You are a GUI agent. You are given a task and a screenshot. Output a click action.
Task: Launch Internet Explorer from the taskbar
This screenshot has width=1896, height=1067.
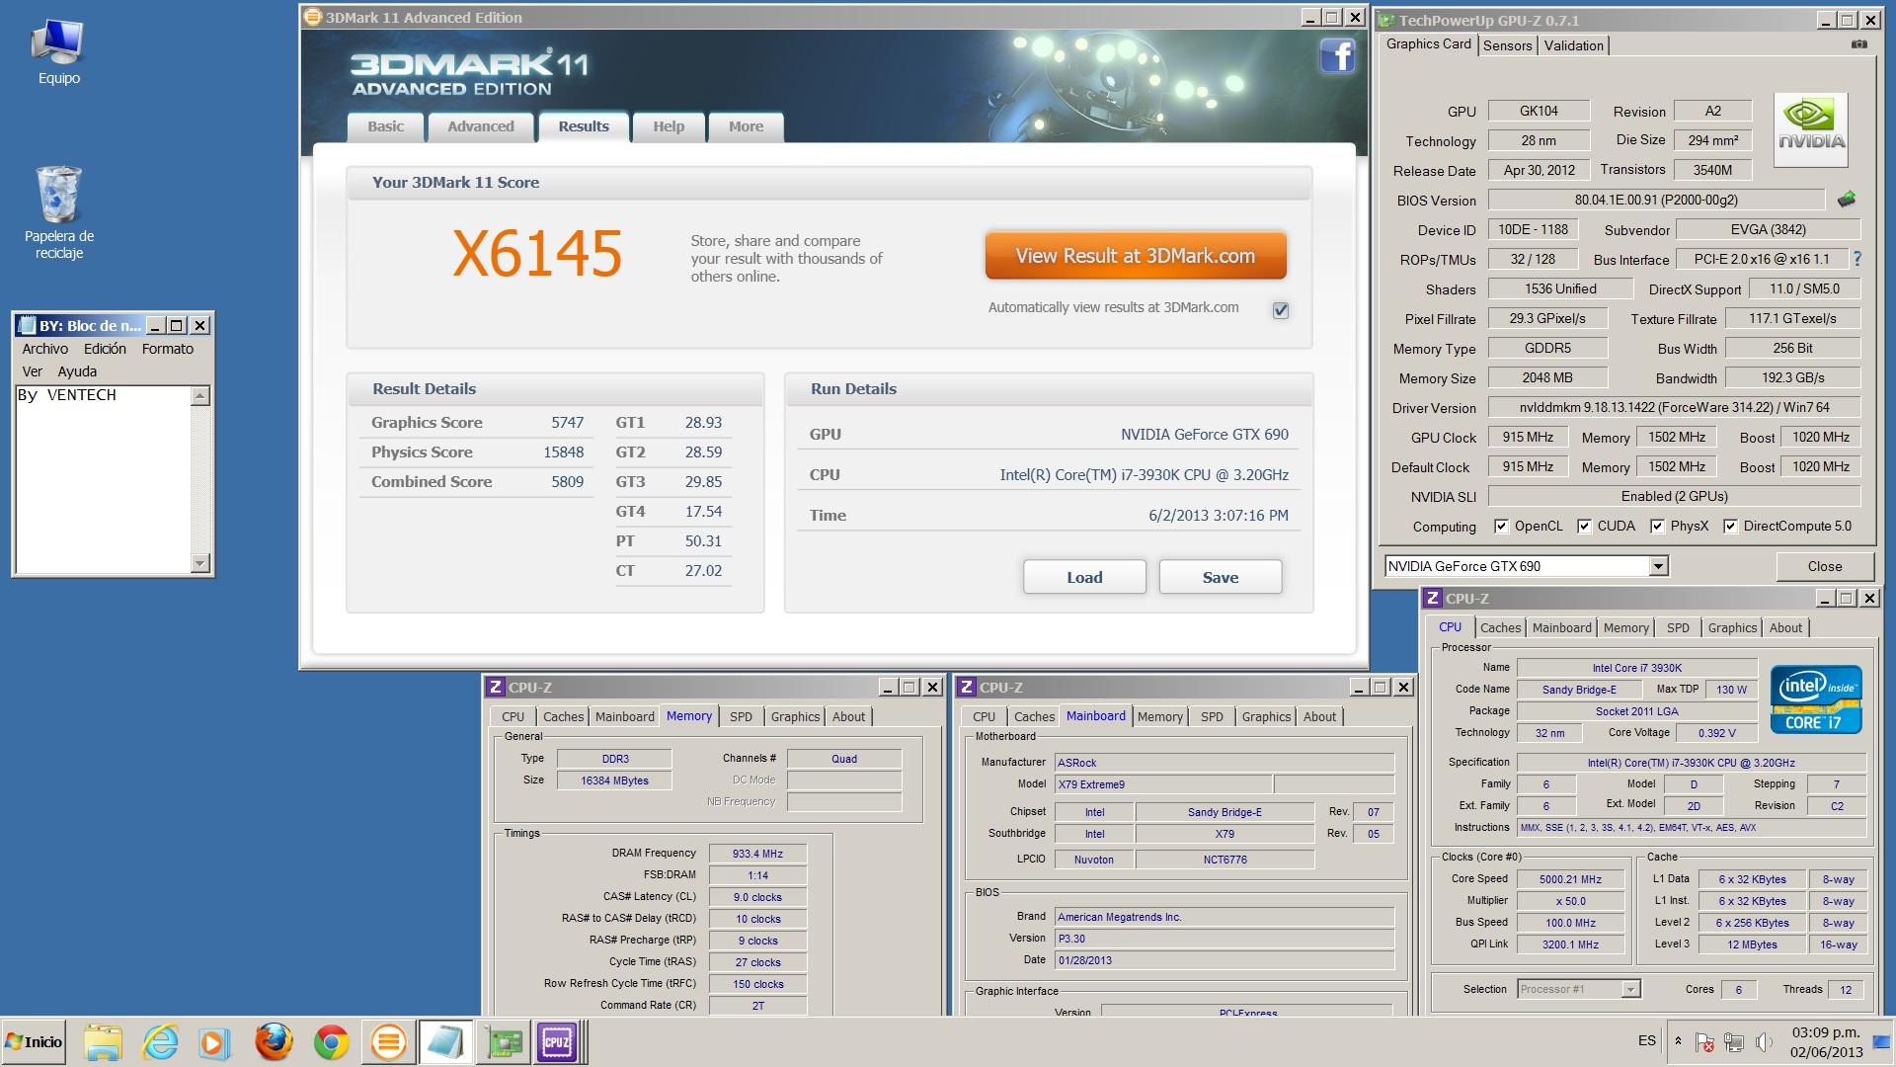pyautogui.click(x=159, y=1042)
